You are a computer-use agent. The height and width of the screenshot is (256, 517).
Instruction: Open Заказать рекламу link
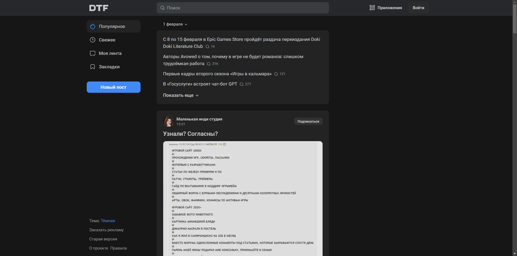click(x=106, y=230)
